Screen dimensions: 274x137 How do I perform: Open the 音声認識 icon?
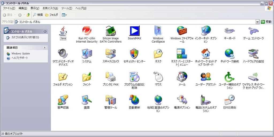point(63,100)
